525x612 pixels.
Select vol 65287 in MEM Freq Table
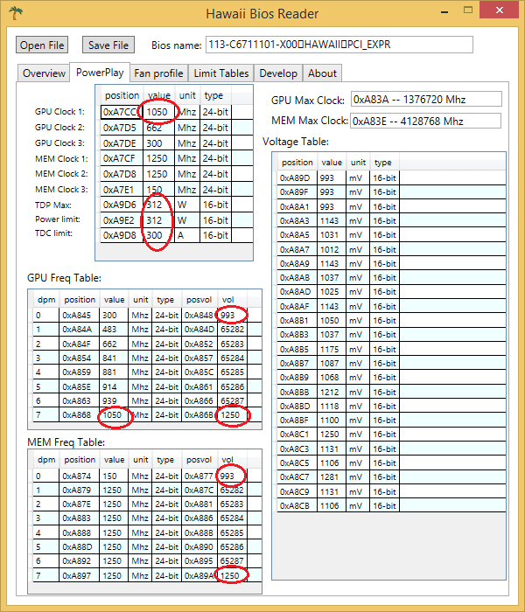[233, 561]
